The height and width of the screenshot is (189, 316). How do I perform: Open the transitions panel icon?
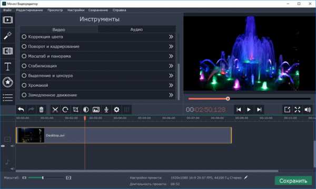click(x=8, y=51)
